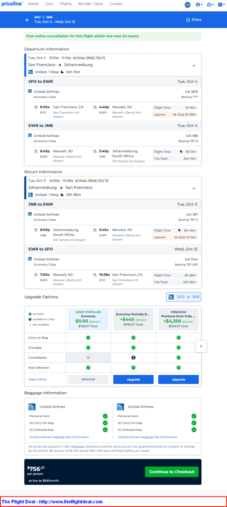Show next upgrade options with right arrow

201,346
